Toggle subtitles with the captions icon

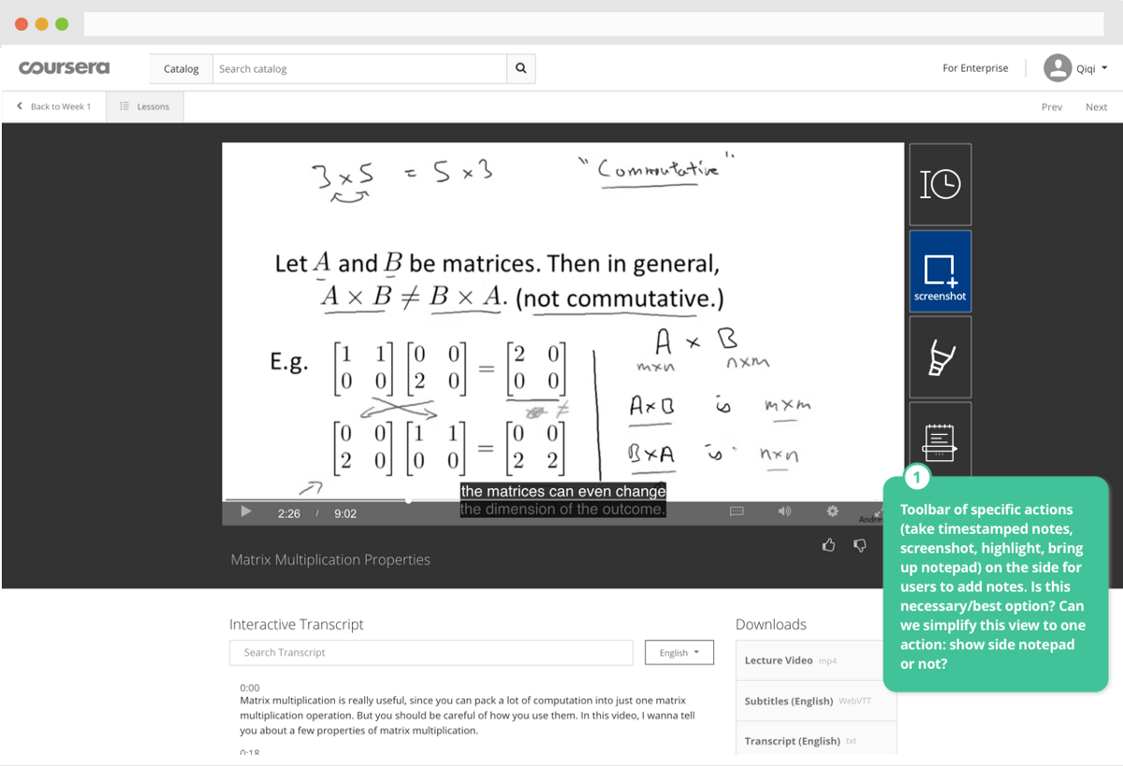pos(737,512)
